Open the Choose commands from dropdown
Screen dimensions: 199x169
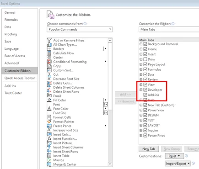pyautogui.click(x=80, y=29)
